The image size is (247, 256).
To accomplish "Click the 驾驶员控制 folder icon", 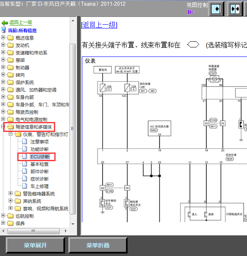I will pyautogui.click(x=10, y=112).
